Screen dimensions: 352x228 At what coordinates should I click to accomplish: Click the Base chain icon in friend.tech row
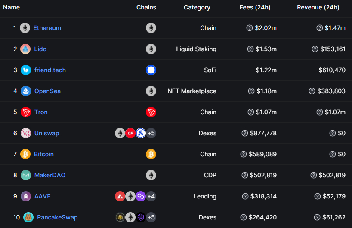click(151, 70)
